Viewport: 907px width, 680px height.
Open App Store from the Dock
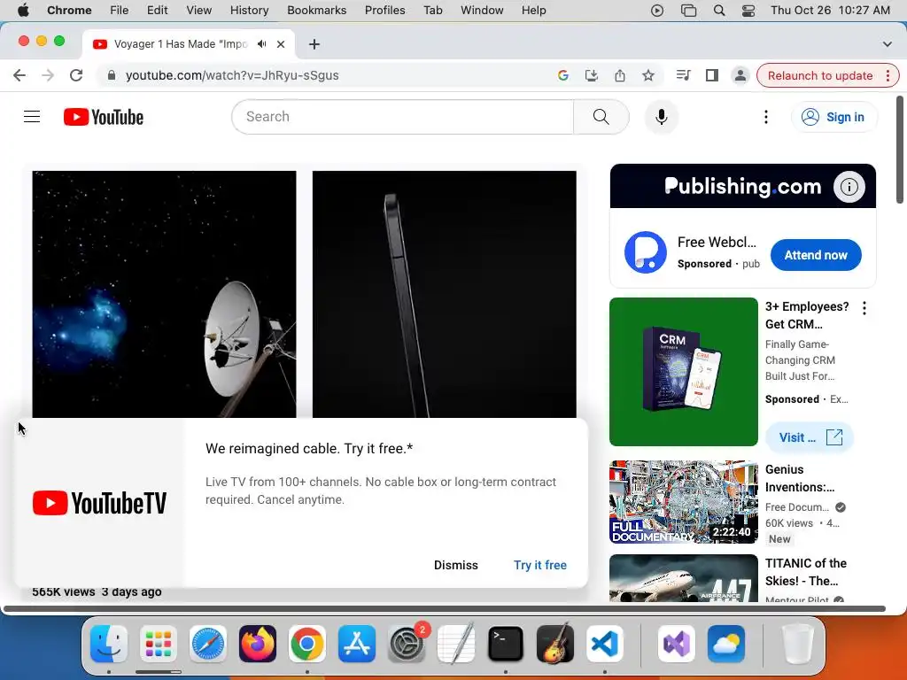pos(357,644)
